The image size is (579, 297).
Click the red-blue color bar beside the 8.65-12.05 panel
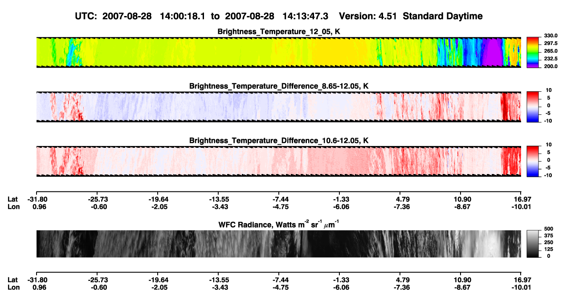[x=533, y=106]
